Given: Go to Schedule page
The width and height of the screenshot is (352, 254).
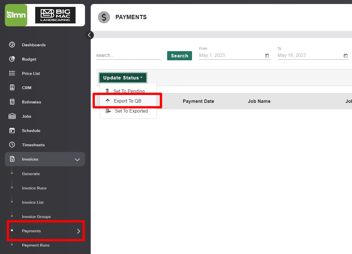Looking at the screenshot, I should point(31,131).
